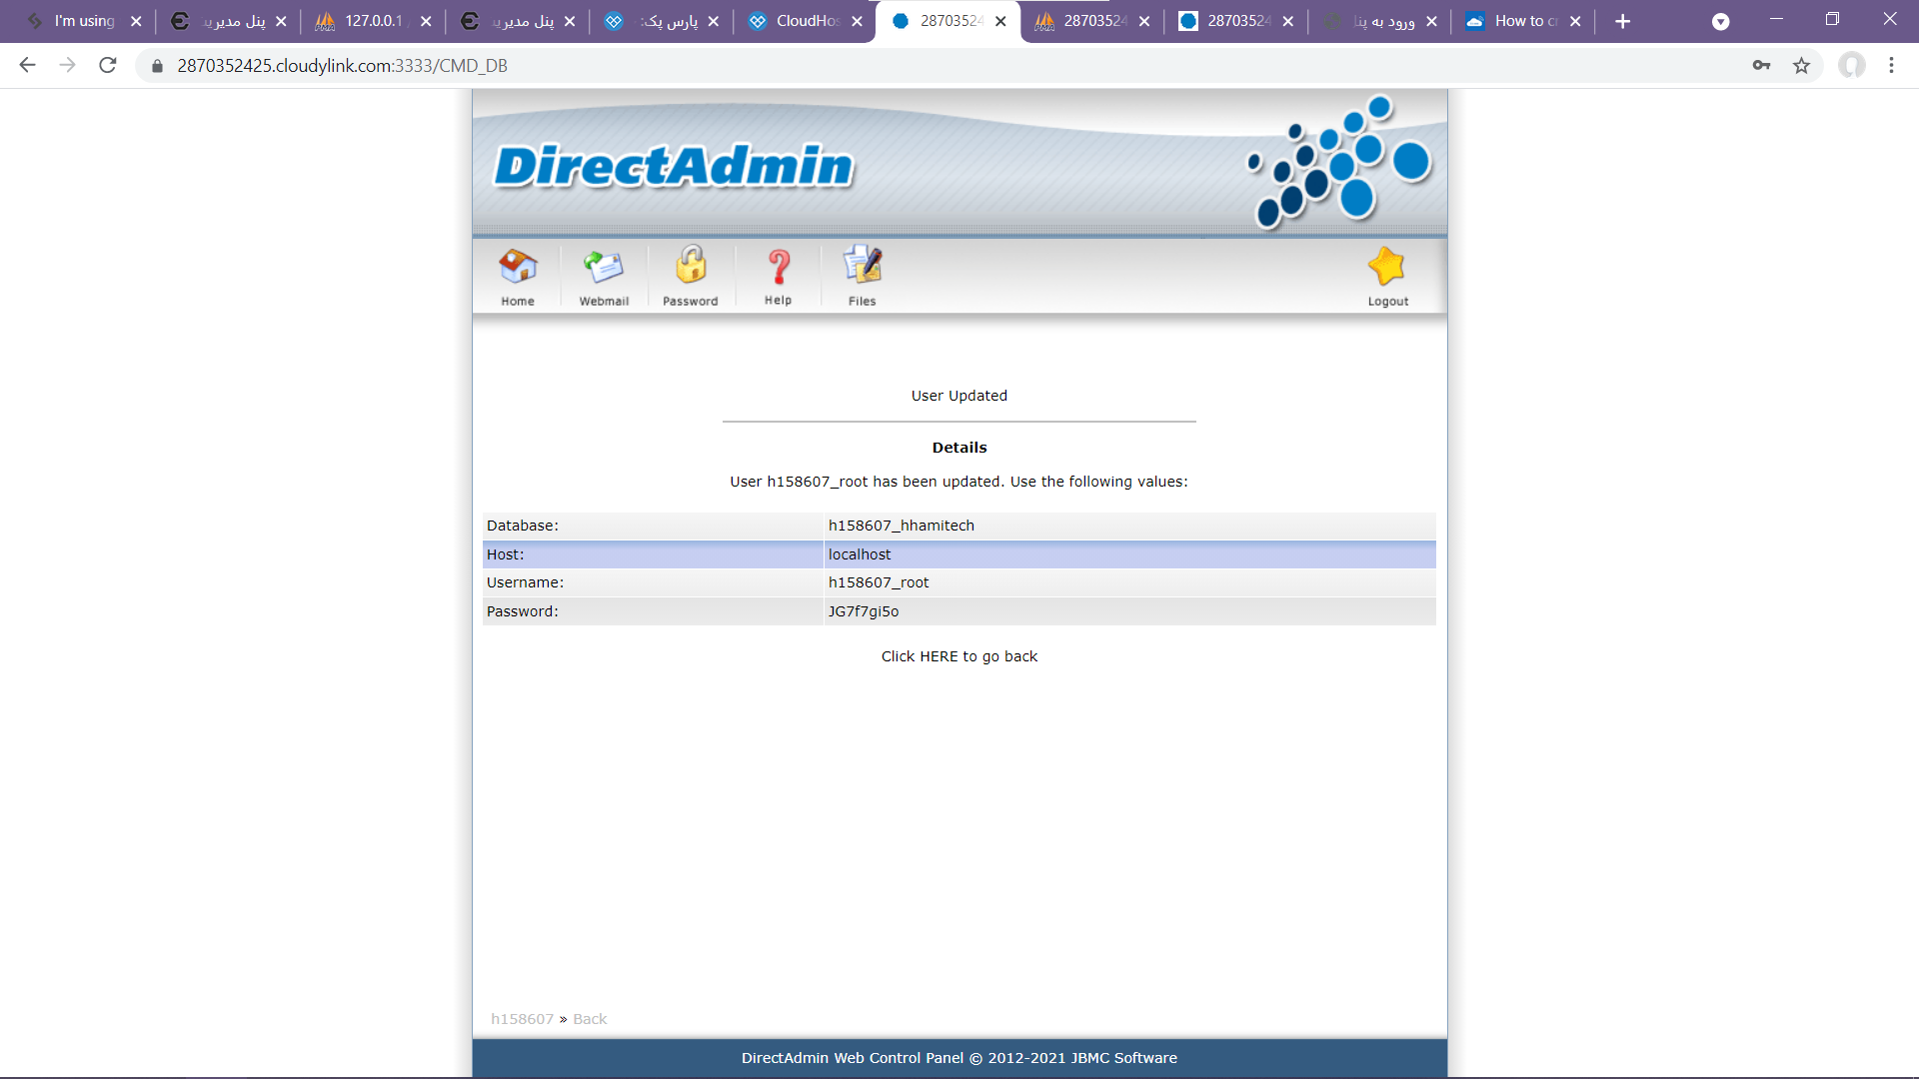This screenshot has height=1079, width=1919.
Task: Switch to the CloudHost tab
Action: point(807,21)
